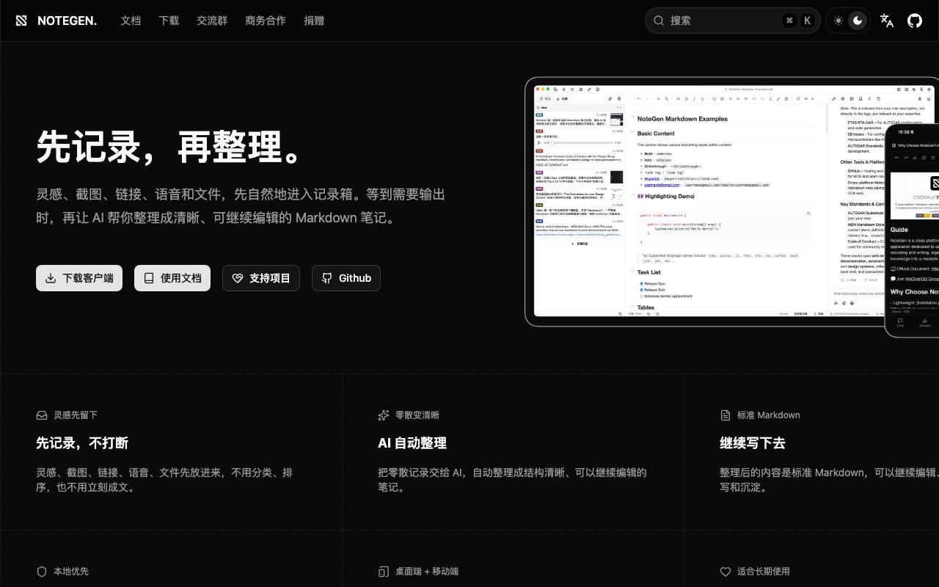Click the 零散变清晰 label
This screenshot has height=587, width=939.
click(417, 415)
